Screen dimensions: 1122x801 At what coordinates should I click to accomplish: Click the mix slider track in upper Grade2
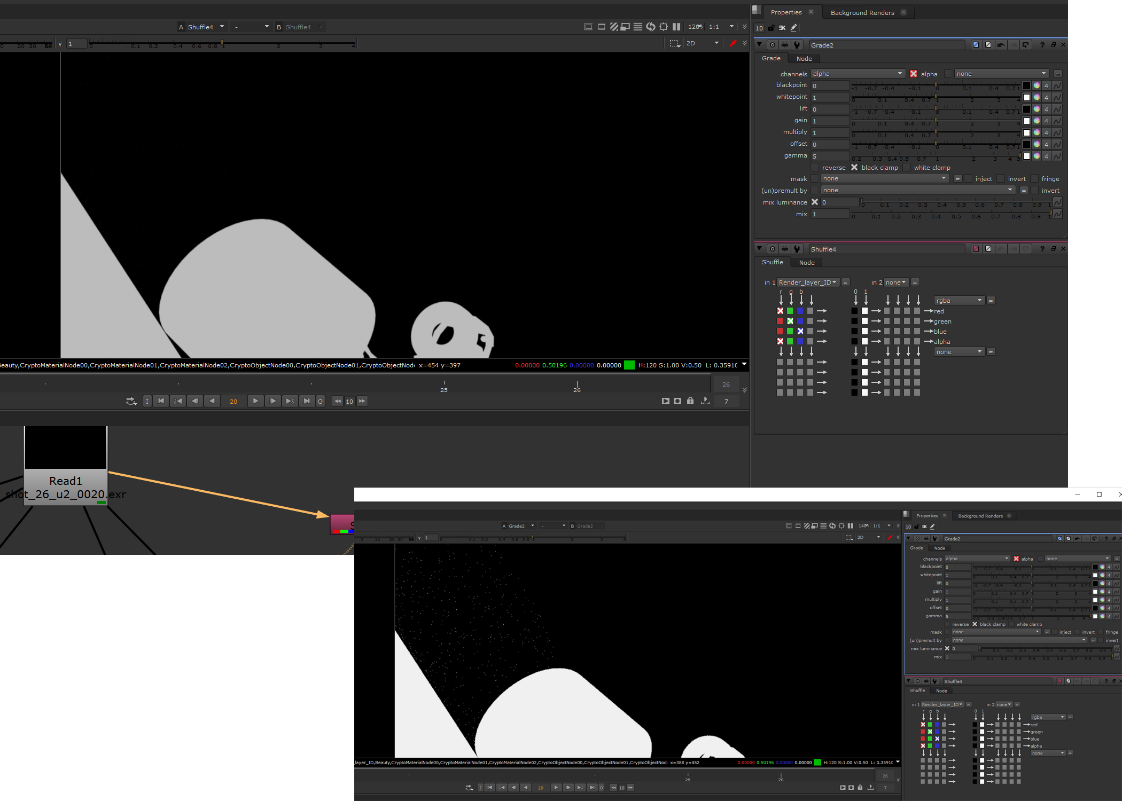[952, 214]
